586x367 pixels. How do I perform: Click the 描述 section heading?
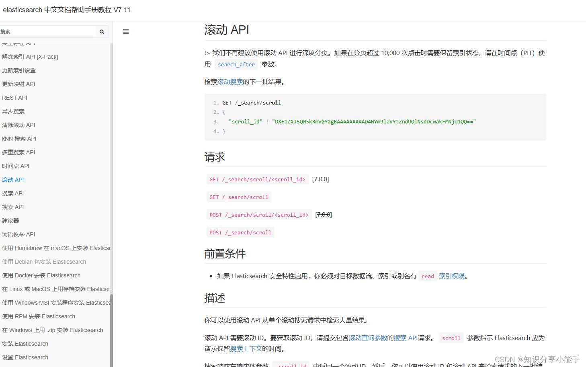click(215, 298)
